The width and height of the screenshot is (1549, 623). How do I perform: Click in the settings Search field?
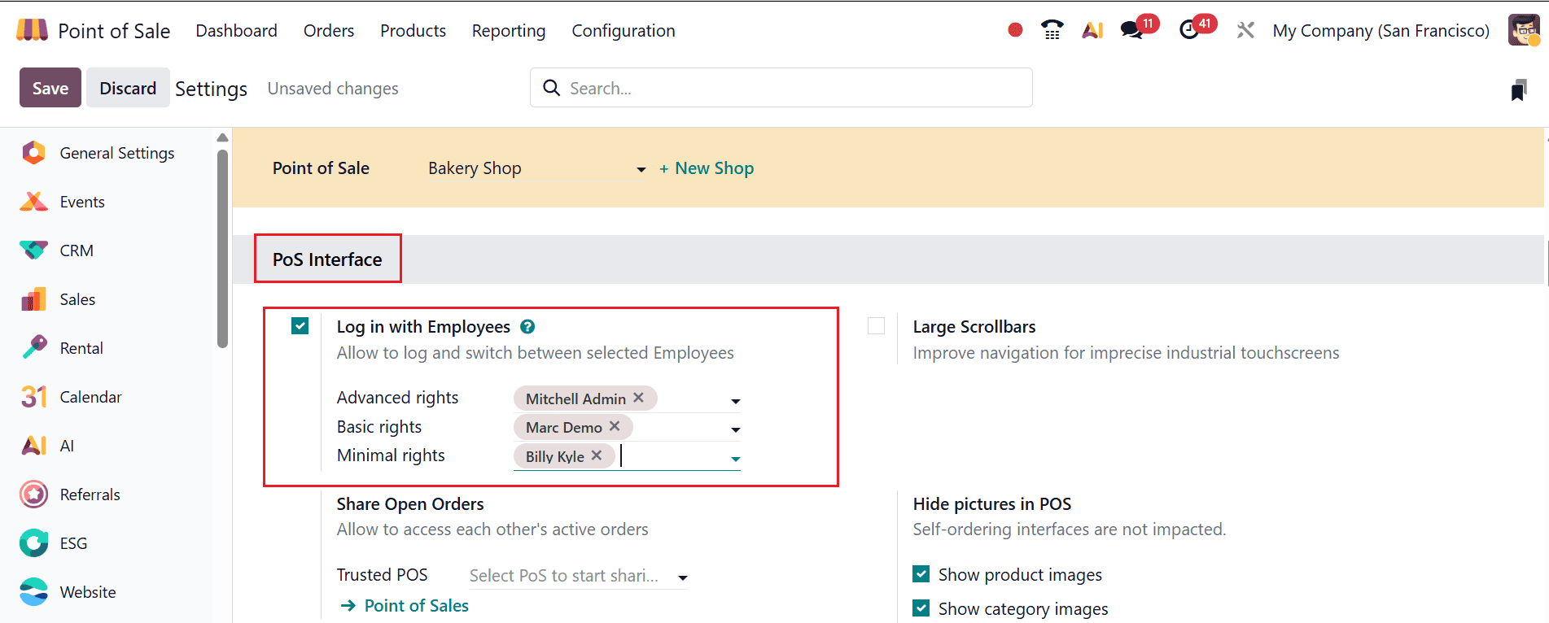pos(781,88)
